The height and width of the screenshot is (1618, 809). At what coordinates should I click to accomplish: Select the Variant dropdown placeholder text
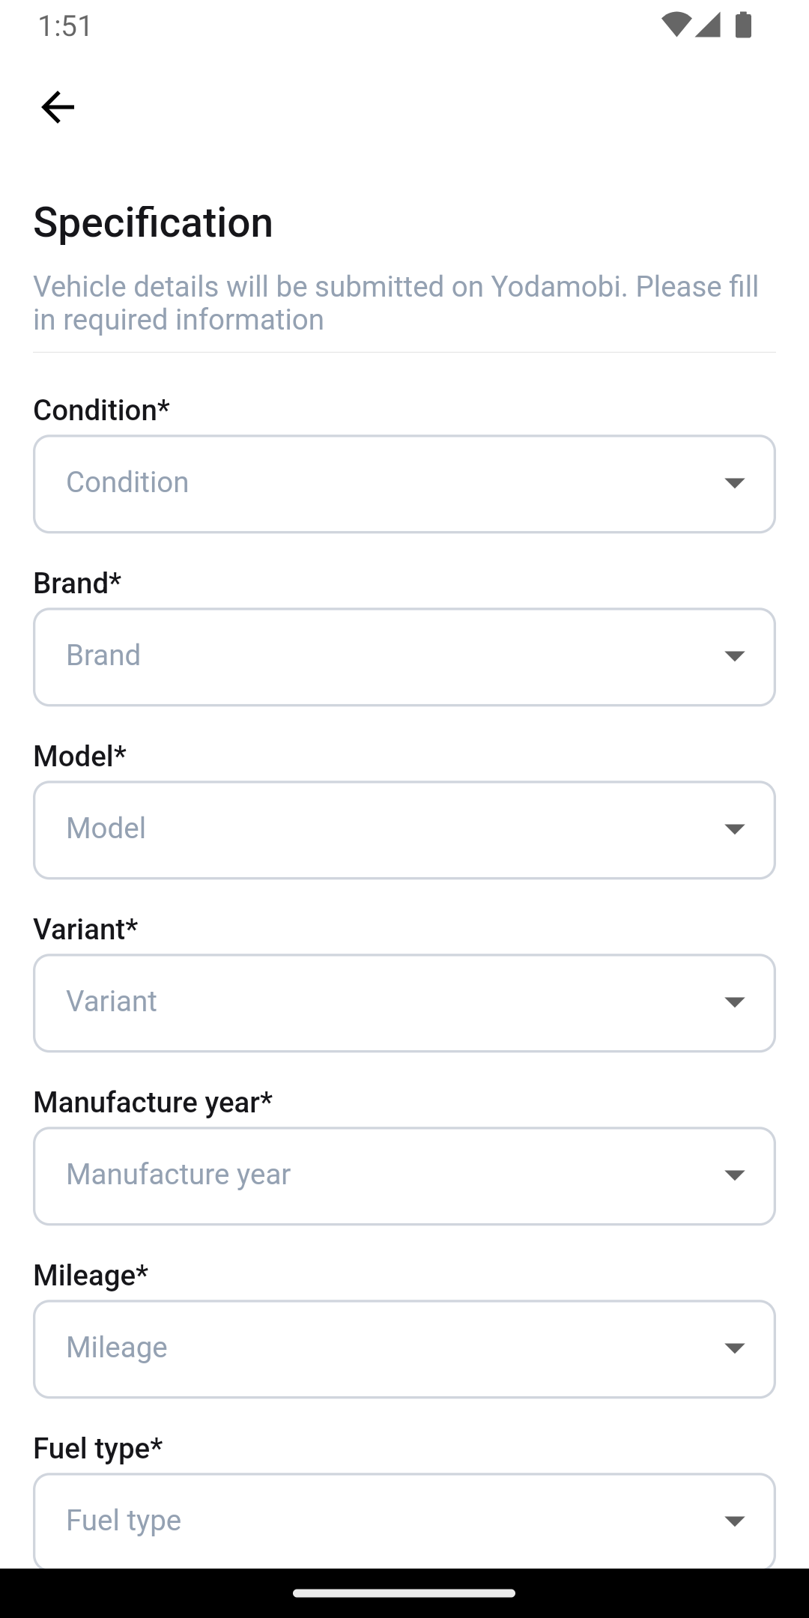(112, 1002)
